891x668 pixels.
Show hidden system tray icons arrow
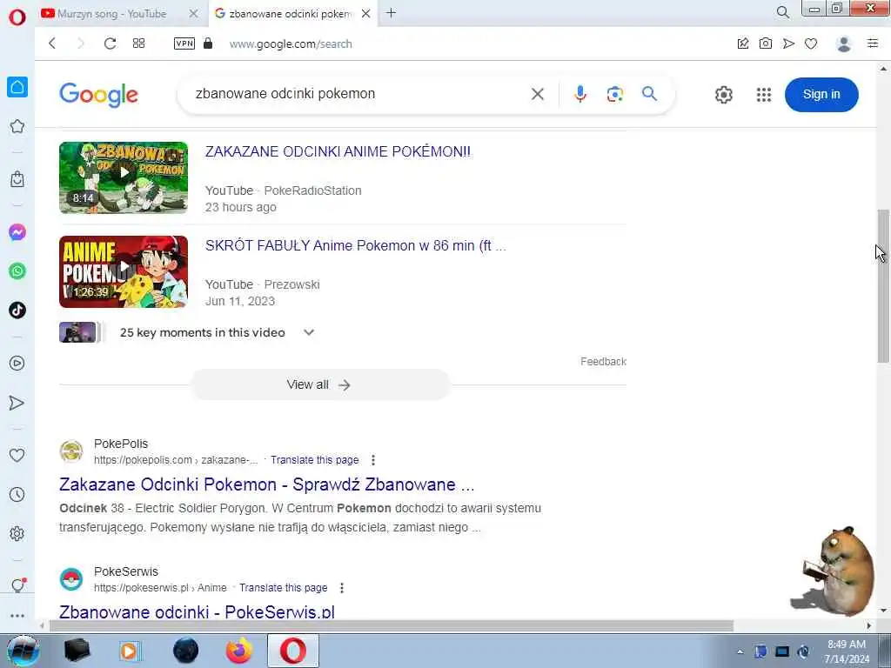(740, 652)
